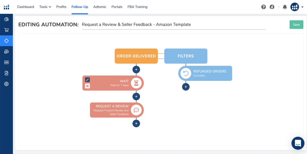Viewport: 307px width, 154px height.
Task: Delete the Wait step with red X icon
Action: (x=88, y=86)
